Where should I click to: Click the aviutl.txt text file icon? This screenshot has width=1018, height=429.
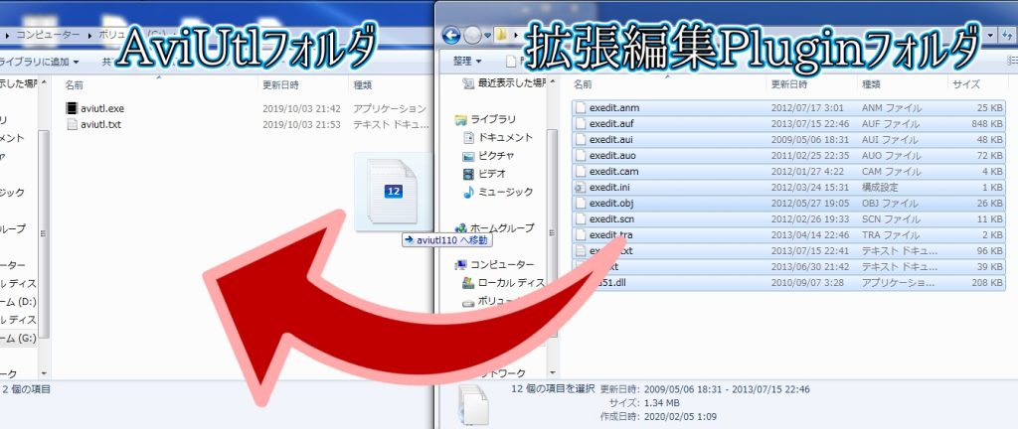coord(72,125)
